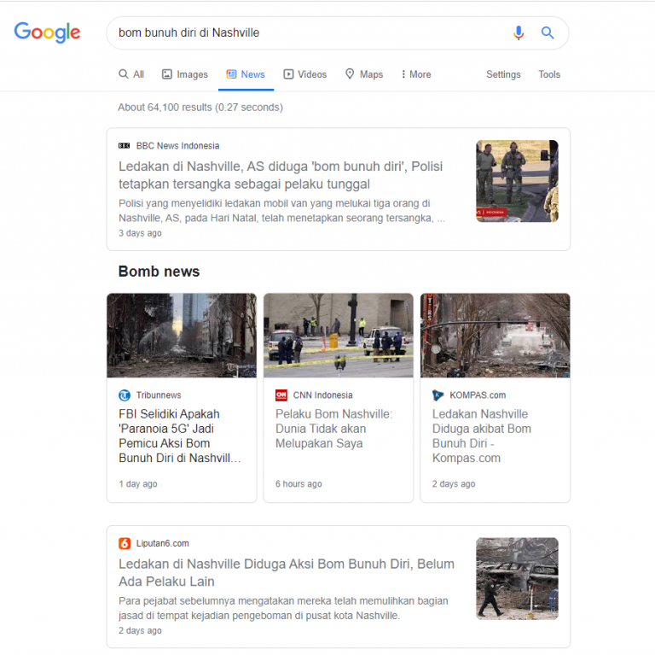This screenshot has height=655, width=655.
Task: Expand the More search categories menu
Action: coord(415,74)
